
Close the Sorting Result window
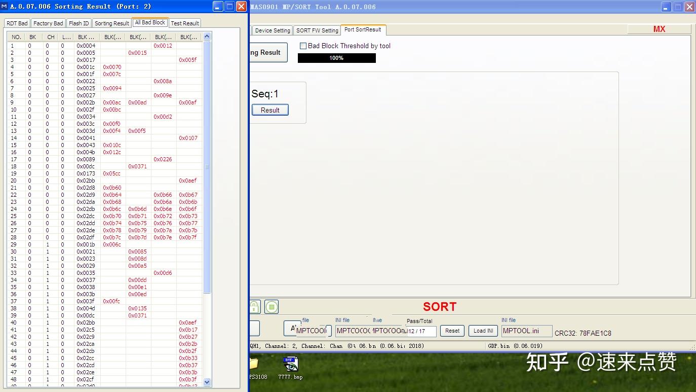pyautogui.click(x=242, y=7)
